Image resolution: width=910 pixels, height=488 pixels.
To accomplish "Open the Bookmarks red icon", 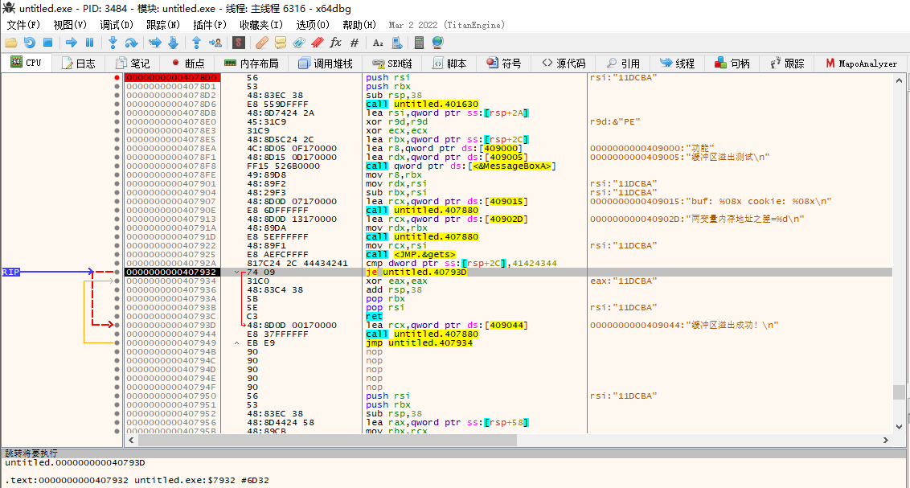I will click(317, 43).
